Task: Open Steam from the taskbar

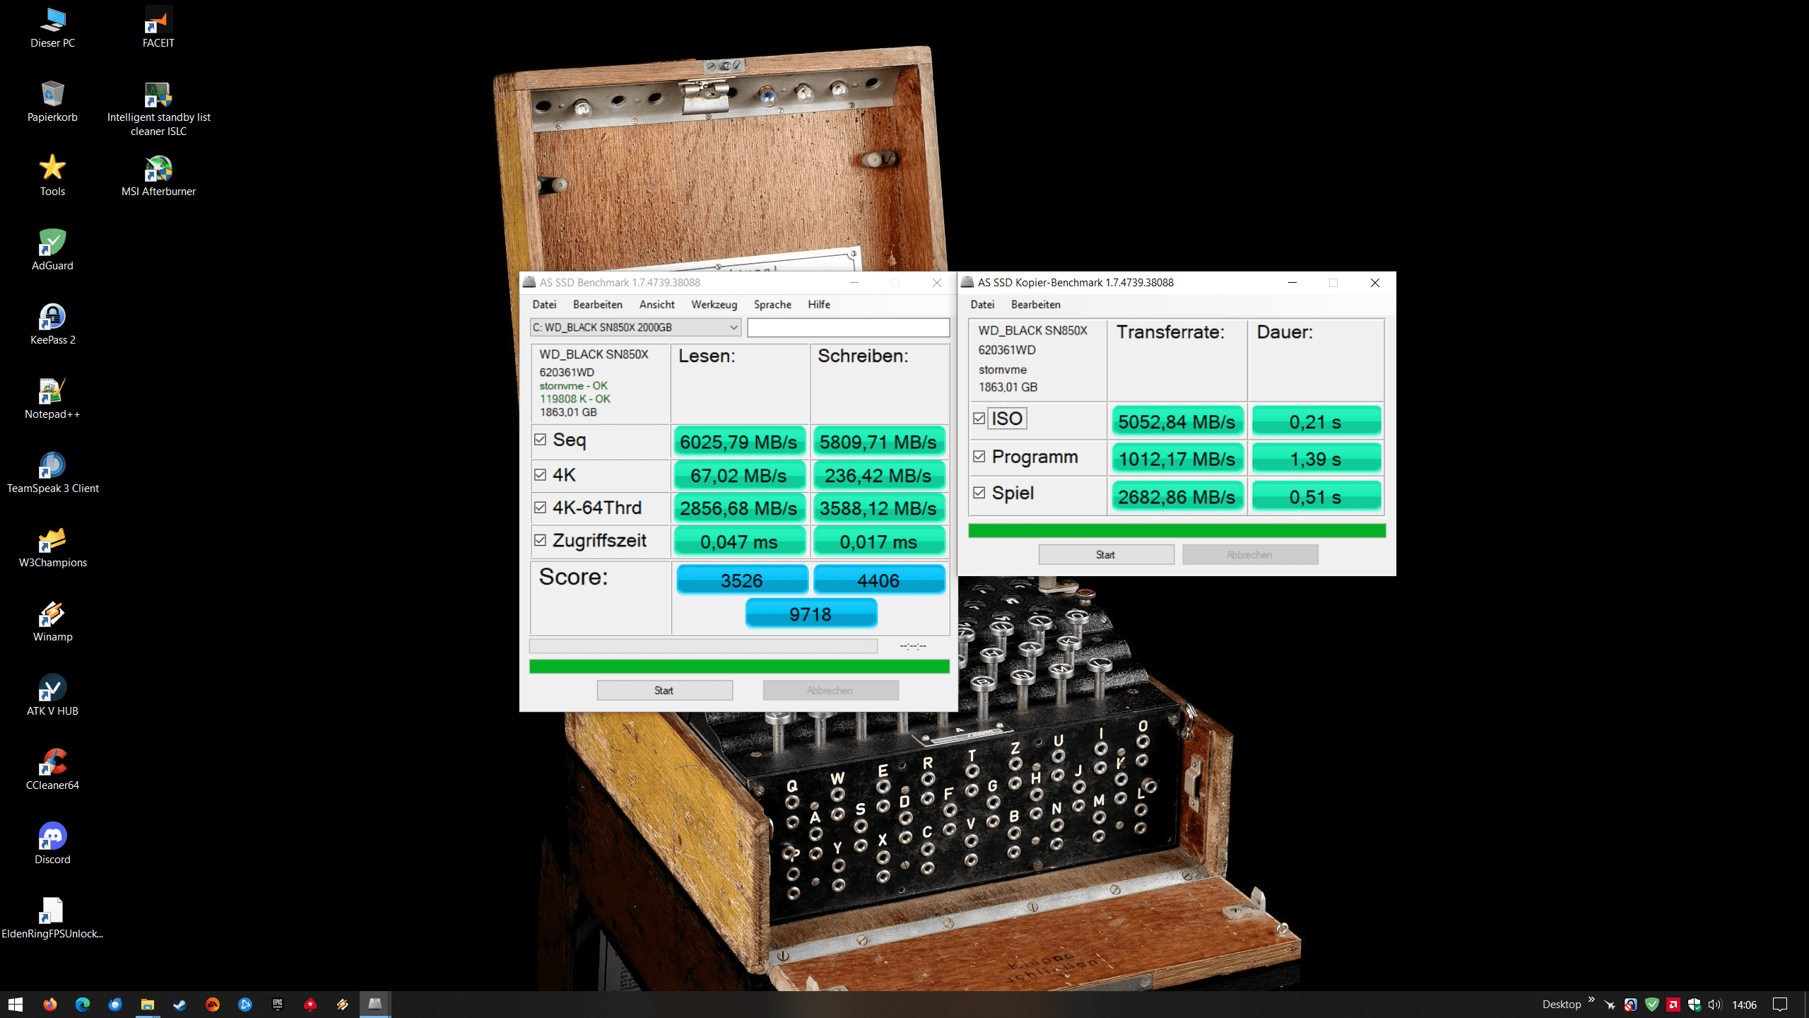Action: (x=179, y=1005)
